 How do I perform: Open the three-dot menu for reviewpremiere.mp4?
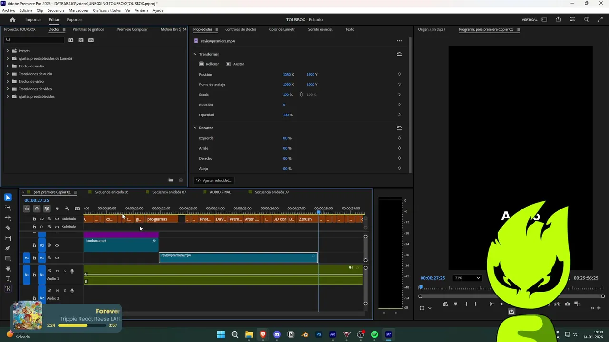point(399,41)
